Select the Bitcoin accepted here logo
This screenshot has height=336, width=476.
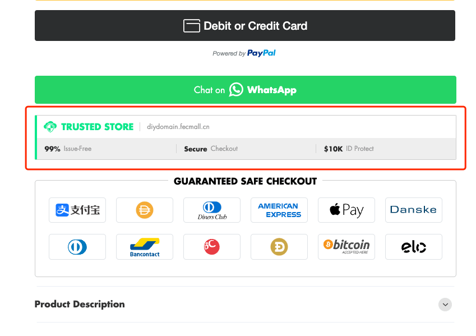click(x=346, y=247)
